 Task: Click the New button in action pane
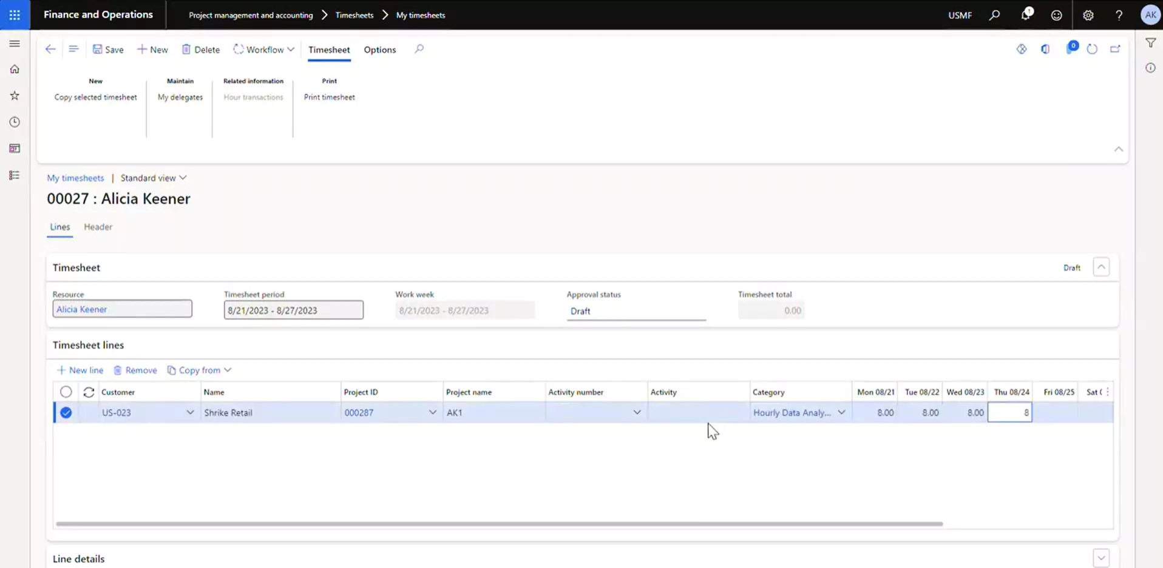152,50
